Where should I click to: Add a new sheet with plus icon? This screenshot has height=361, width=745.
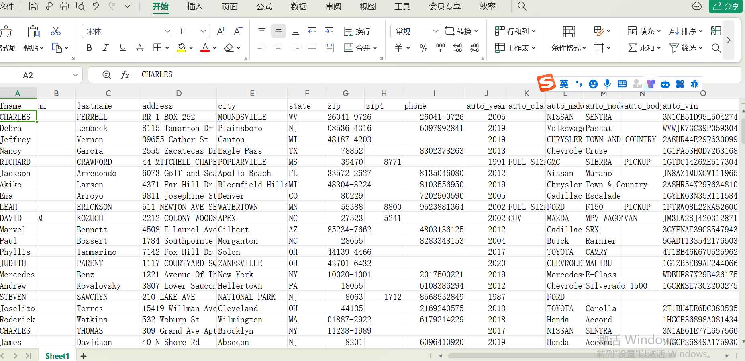point(84,356)
